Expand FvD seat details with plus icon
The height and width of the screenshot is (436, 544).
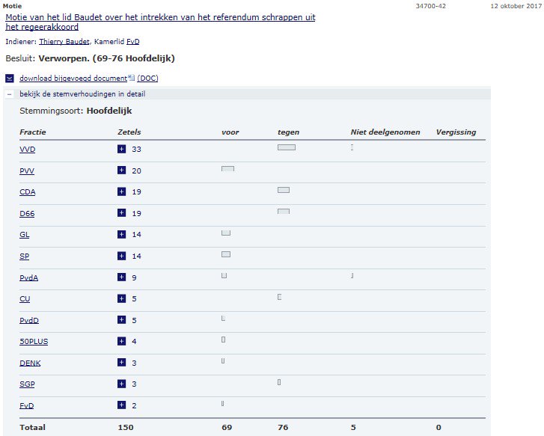click(121, 405)
